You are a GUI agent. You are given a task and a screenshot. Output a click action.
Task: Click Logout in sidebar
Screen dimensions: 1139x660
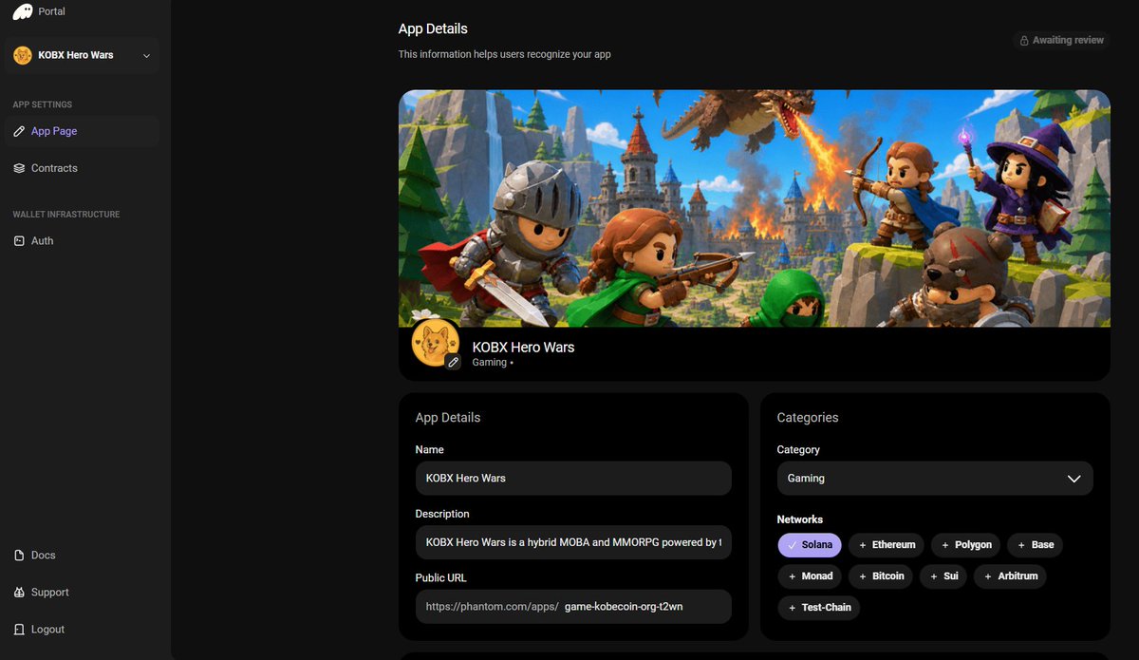click(82, 630)
